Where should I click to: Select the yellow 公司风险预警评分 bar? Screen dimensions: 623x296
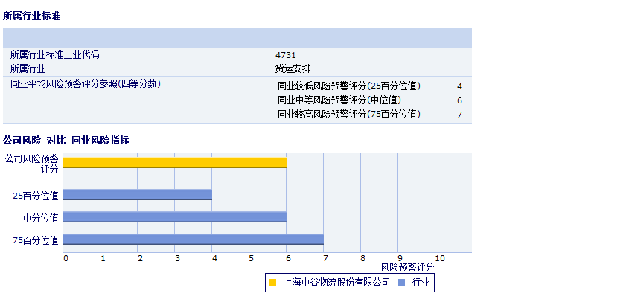point(175,163)
